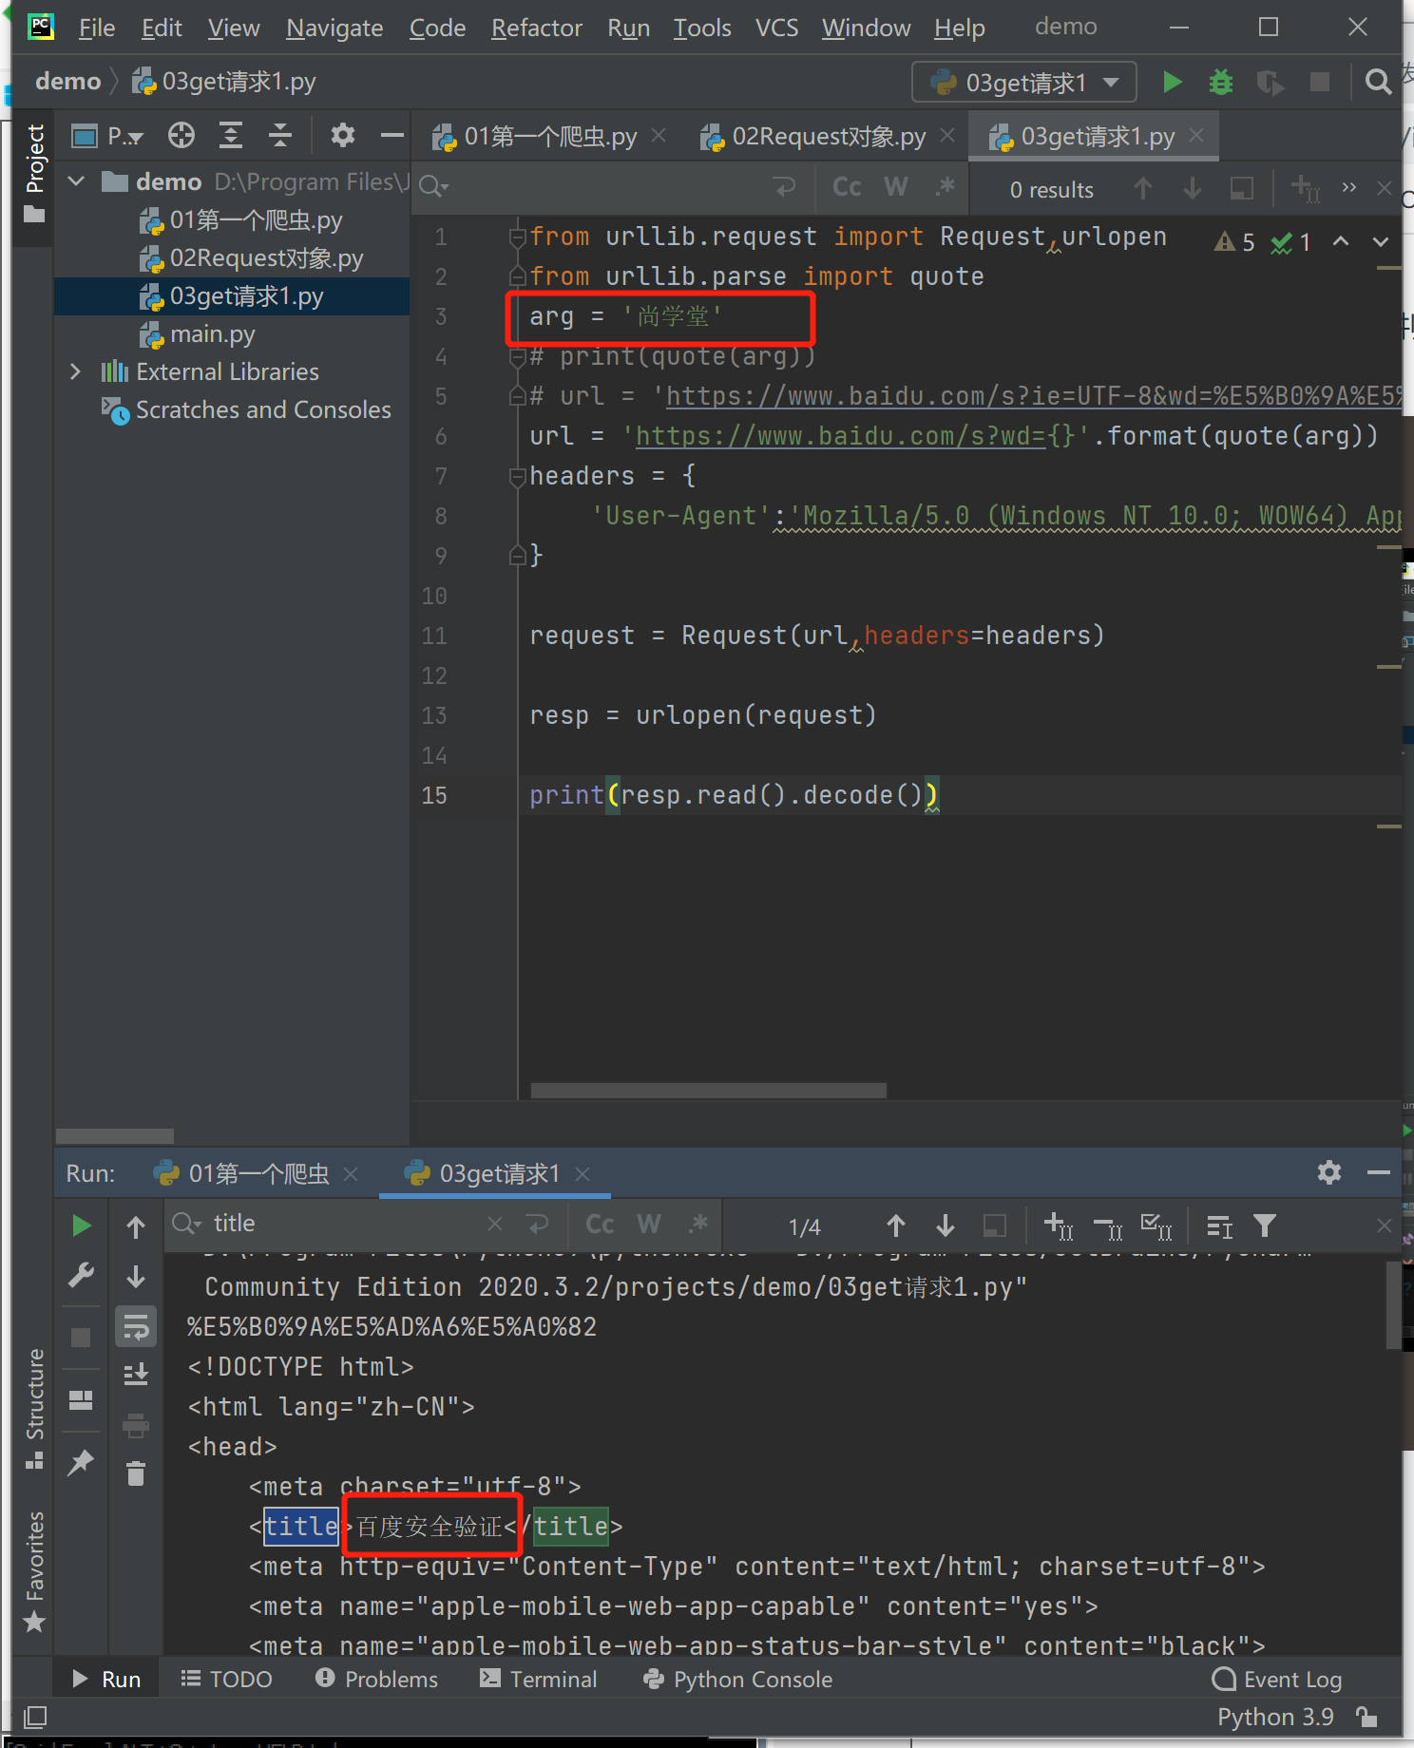The height and width of the screenshot is (1748, 1414).
Task: Fold the headers dictionary block at line 7
Action: click(517, 476)
